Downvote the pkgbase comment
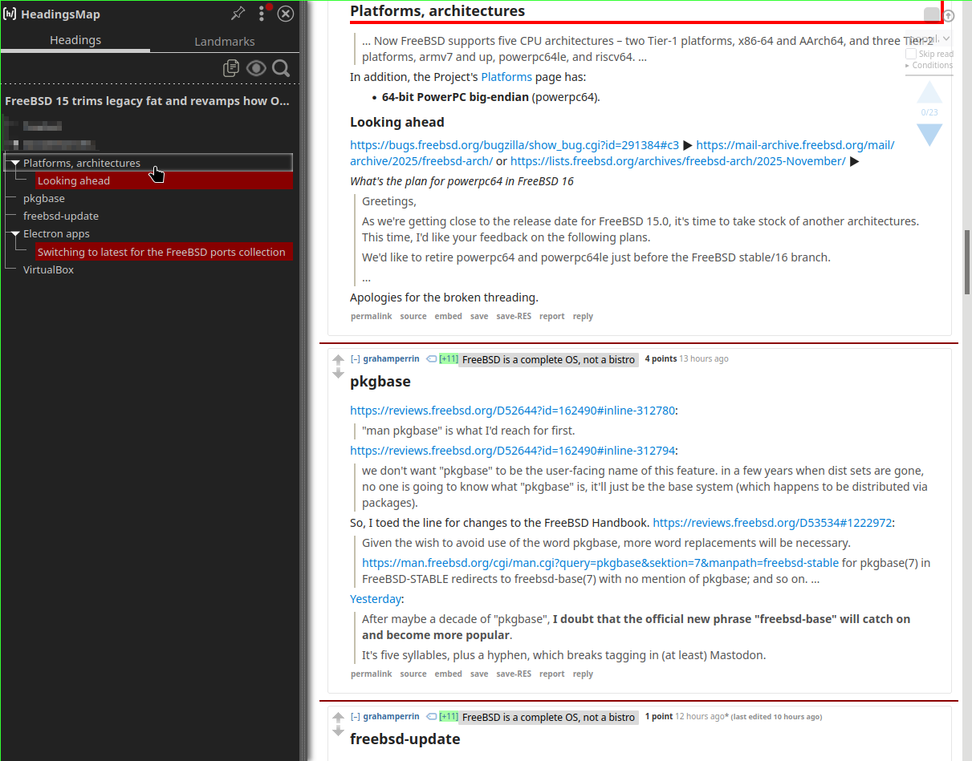Image resolution: width=972 pixels, height=761 pixels. click(x=338, y=373)
